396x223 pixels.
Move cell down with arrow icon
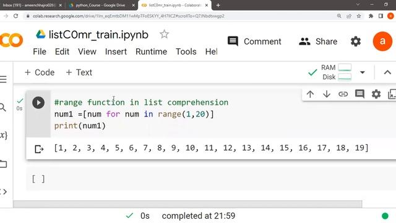327,94
